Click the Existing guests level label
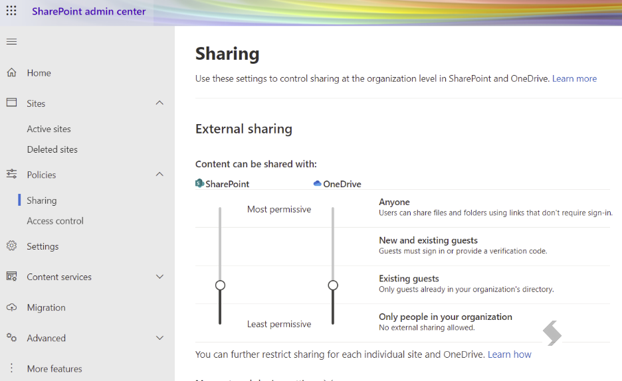Viewport: 622px width, 381px height. [x=409, y=278]
